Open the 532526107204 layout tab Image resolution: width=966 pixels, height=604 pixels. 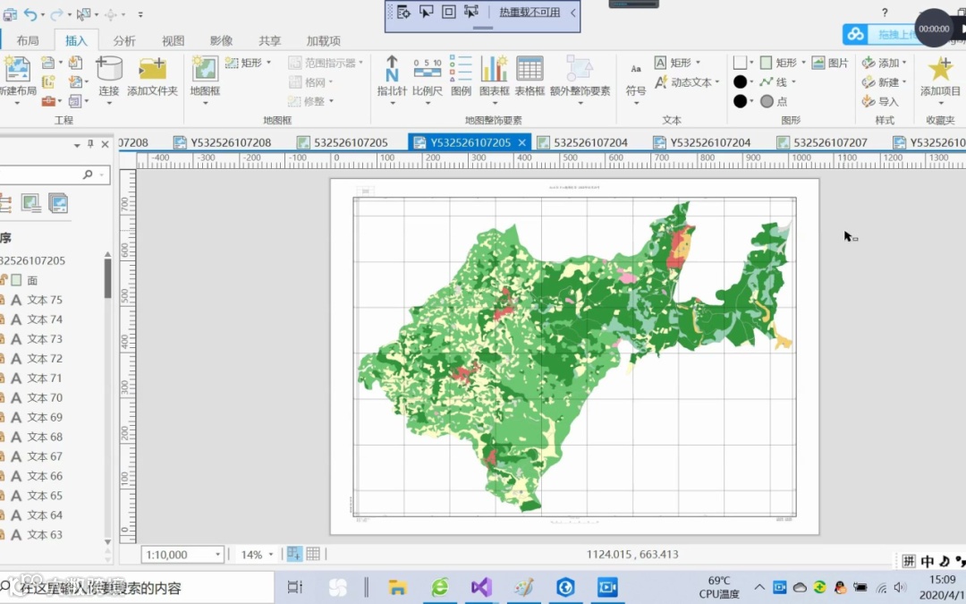pos(590,142)
